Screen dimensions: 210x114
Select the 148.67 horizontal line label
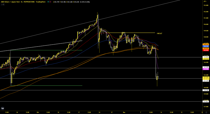pyautogui.click(x=159, y=33)
